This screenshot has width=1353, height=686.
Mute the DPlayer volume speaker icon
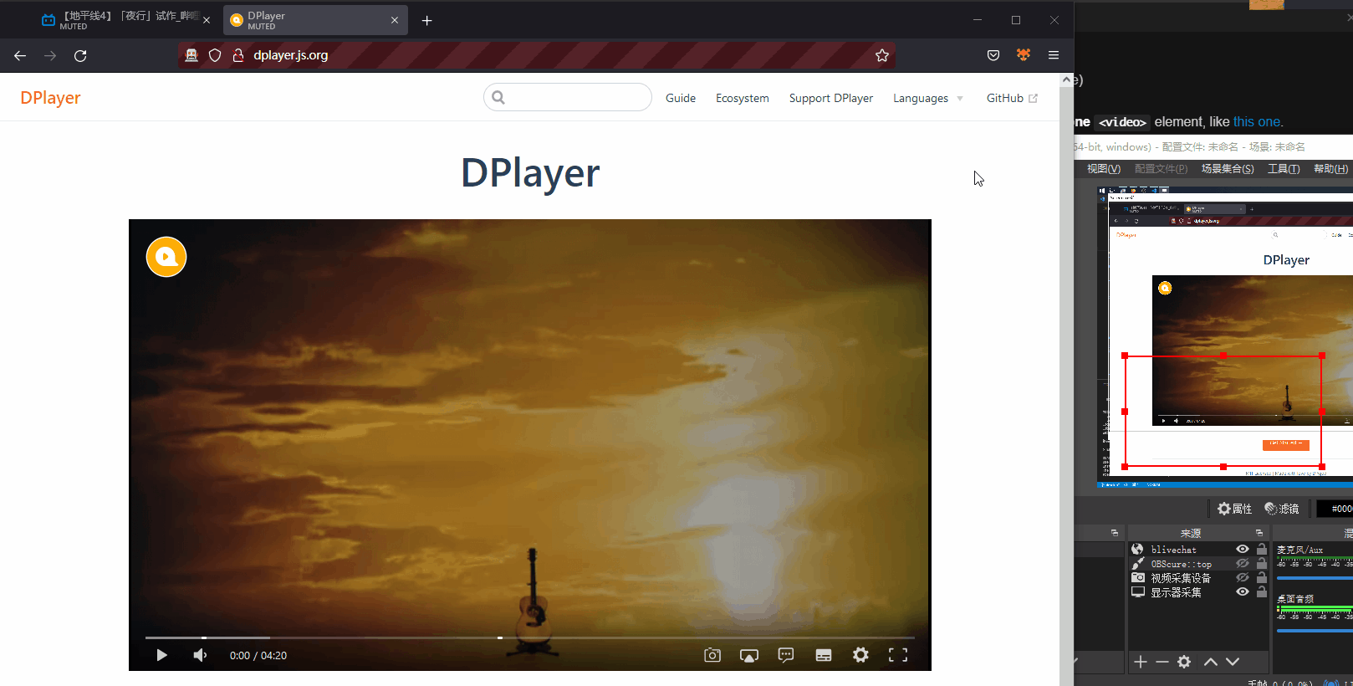[200, 655]
